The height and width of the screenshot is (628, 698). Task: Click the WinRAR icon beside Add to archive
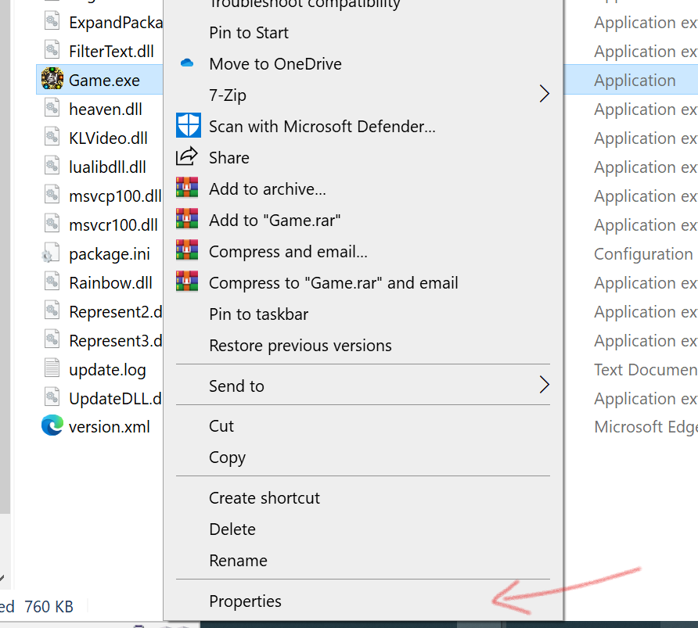pos(188,188)
